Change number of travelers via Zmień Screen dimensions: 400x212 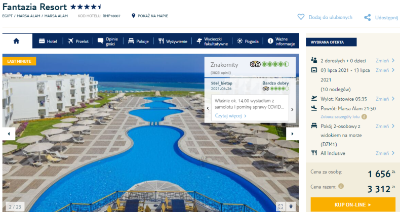[x=382, y=61]
